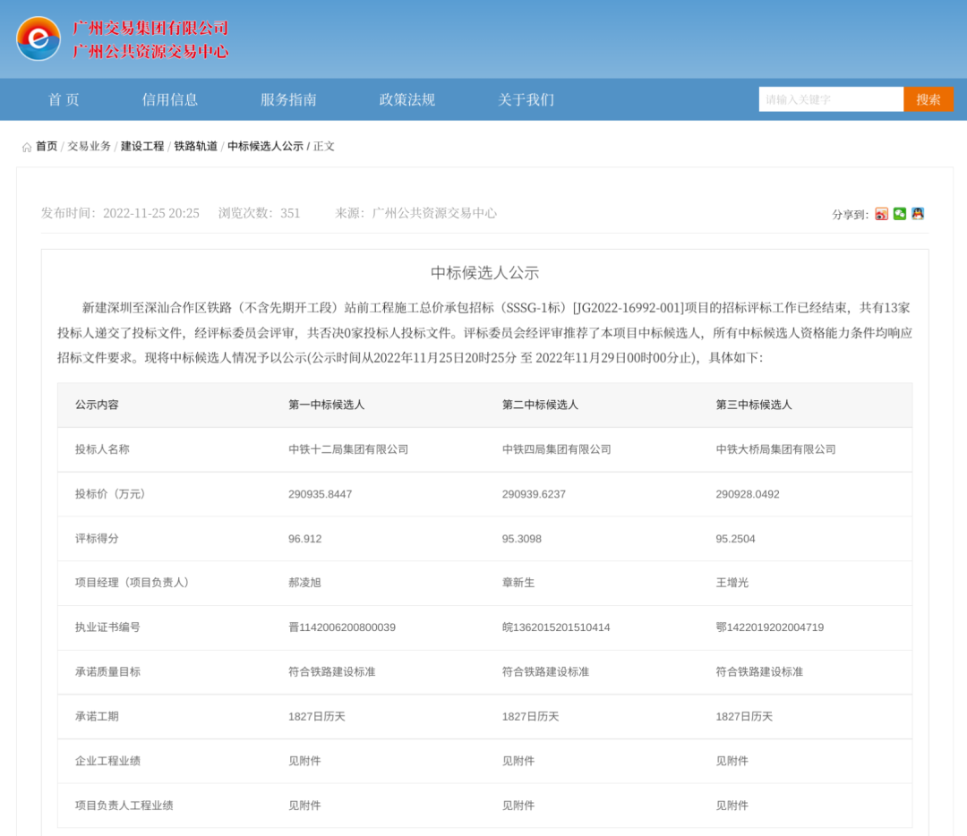This screenshot has height=836, width=967.
Task: Click the 第三中标候选人 column header
Action: pyautogui.click(x=754, y=405)
